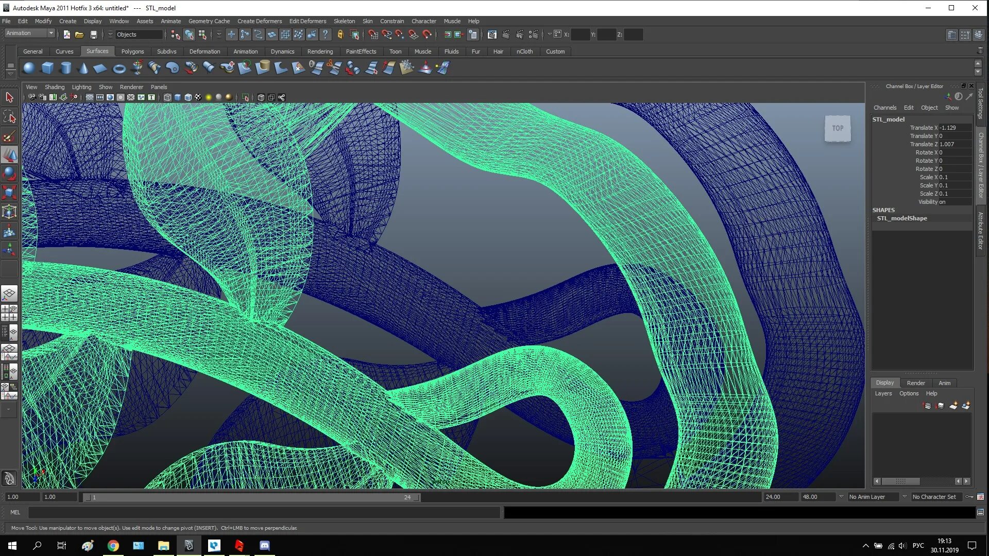Toggle textured display in viewport toolbar
Image resolution: width=989 pixels, height=556 pixels.
198,97
